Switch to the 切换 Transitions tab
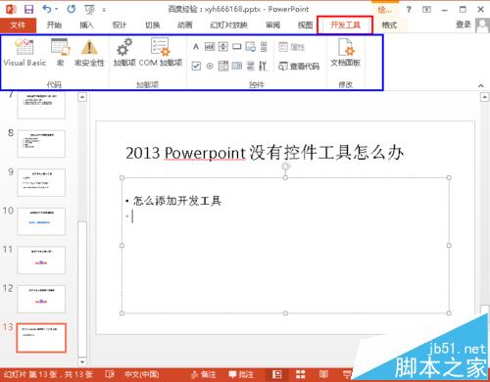Image resolution: width=490 pixels, height=382 pixels. [152, 25]
